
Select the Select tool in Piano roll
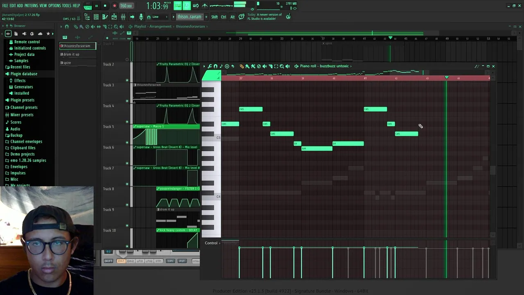276,66
